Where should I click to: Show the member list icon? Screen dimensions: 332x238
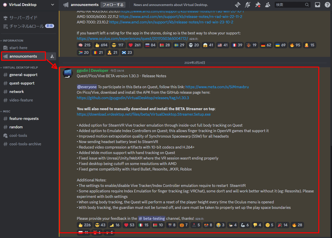pyautogui.click(x=268, y=5)
